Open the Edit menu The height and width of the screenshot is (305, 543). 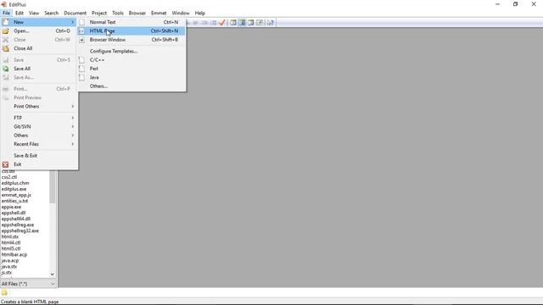20,14
